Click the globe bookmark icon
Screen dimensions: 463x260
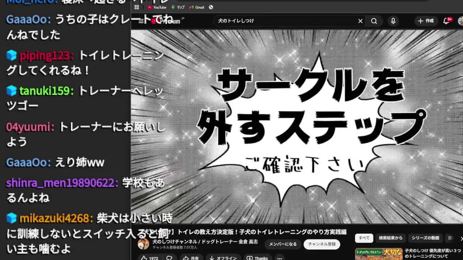pyautogui.click(x=211, y=7)
